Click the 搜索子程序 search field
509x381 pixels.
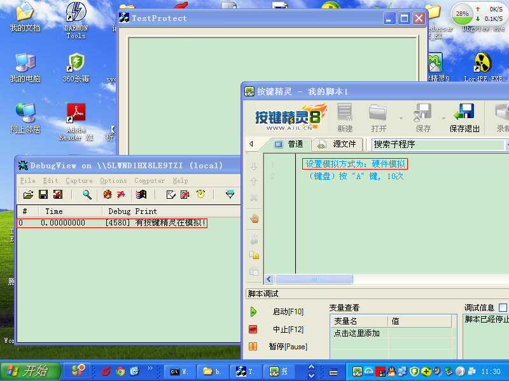[438, 145]
